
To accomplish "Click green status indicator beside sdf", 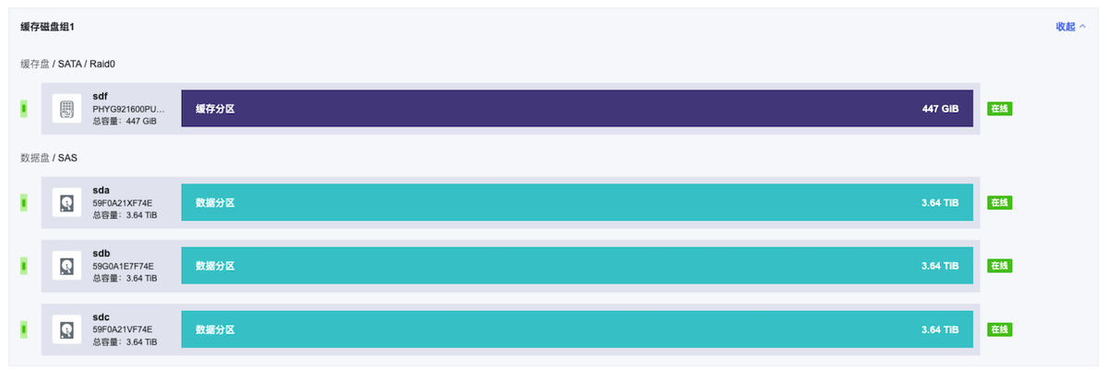I will (23, 109).
